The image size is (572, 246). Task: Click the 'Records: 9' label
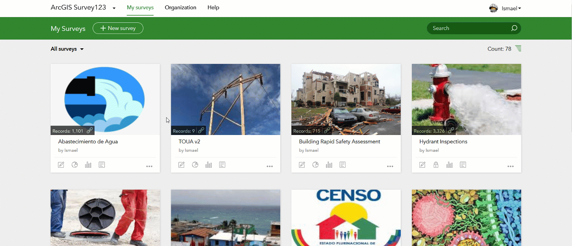tap(184, 131)
